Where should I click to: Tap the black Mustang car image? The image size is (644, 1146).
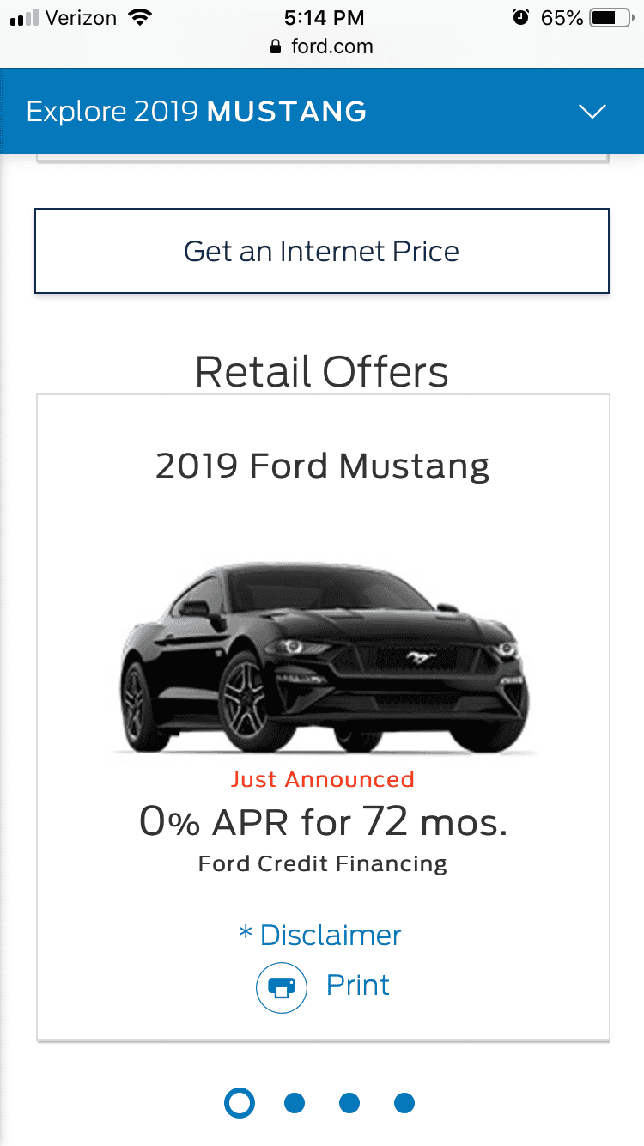(x=324, y=658)
